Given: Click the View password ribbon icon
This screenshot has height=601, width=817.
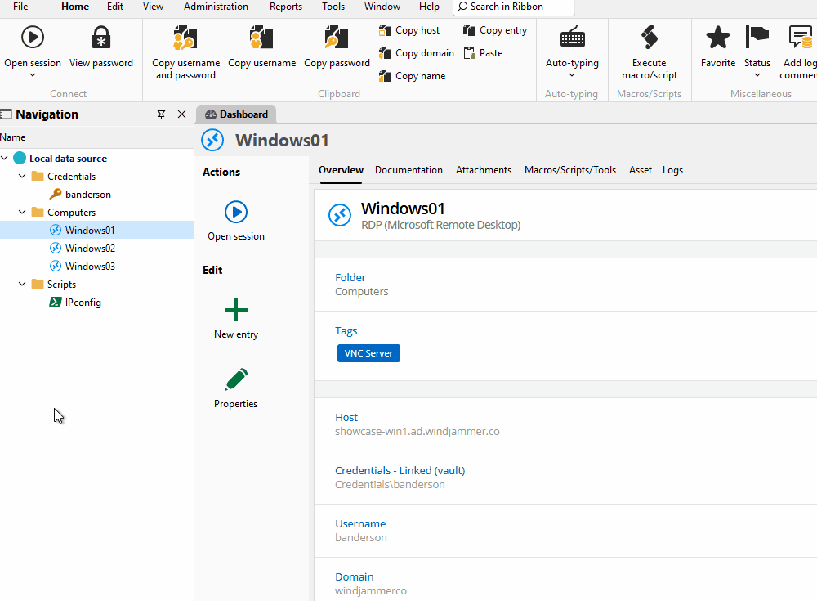Looking at the screenshot, I should (101, 38).
